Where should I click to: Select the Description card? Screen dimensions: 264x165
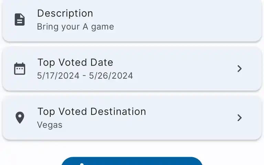pyautogui.click(x=132, y=20)
